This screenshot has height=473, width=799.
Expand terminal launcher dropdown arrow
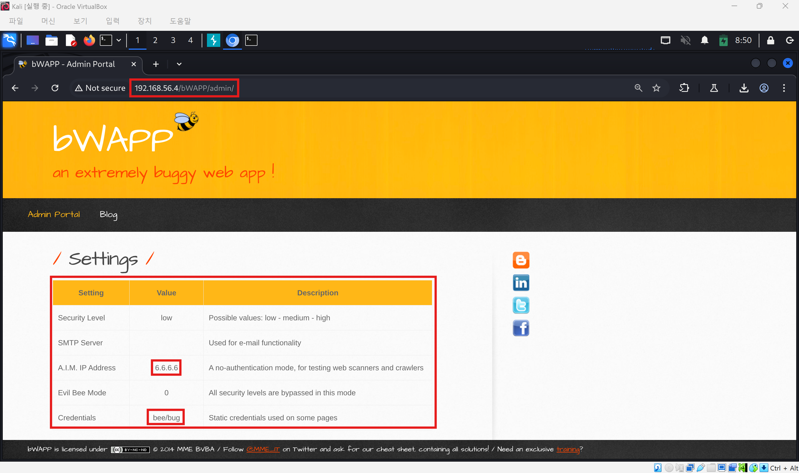119,41
